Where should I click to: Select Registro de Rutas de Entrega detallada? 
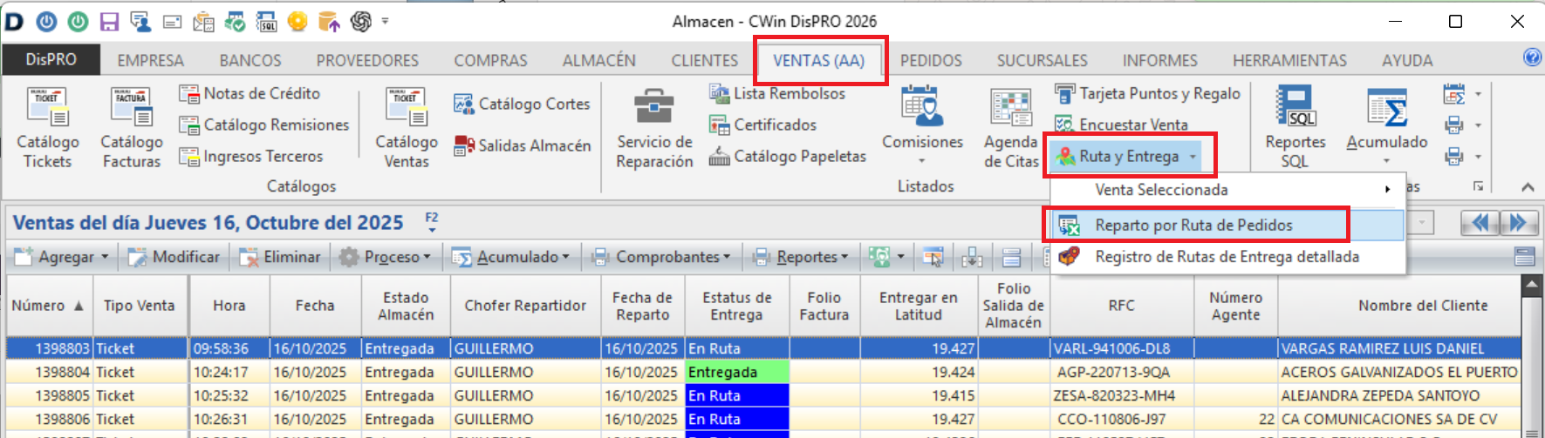1228,257
